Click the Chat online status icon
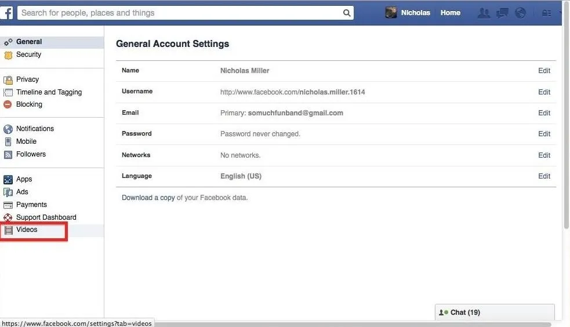The height and width of the screenshot is (327, 570). pyautogui.click(x=444, y=313)
